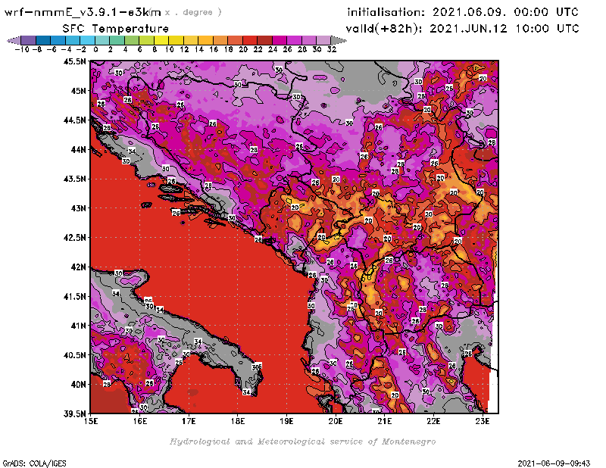Click the 44N latitude axis label
Screen dimensions: 606x468
point(79,149)
